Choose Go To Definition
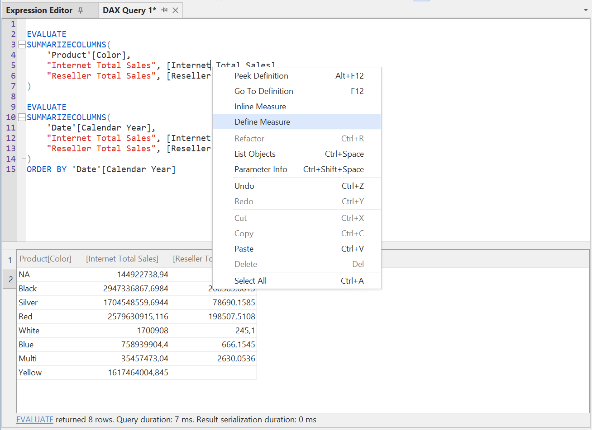Screen dimensions: 592x430 [x=263, y=91]
